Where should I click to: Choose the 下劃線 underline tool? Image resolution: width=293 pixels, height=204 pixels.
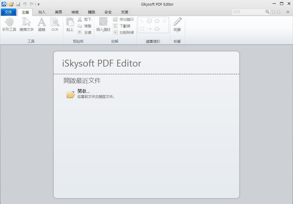click(x=122, y=26)
